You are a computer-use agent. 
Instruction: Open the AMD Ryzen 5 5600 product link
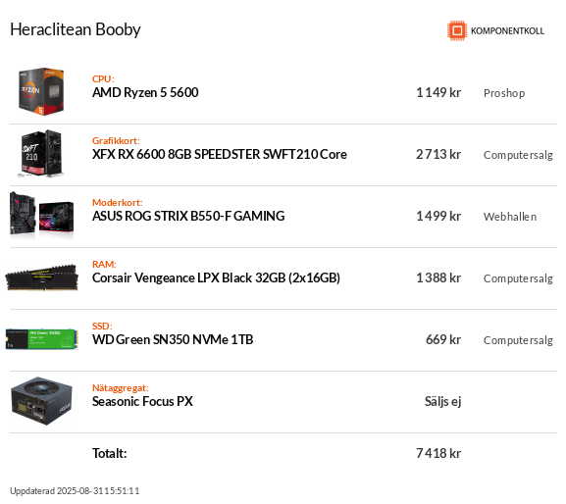145,92
